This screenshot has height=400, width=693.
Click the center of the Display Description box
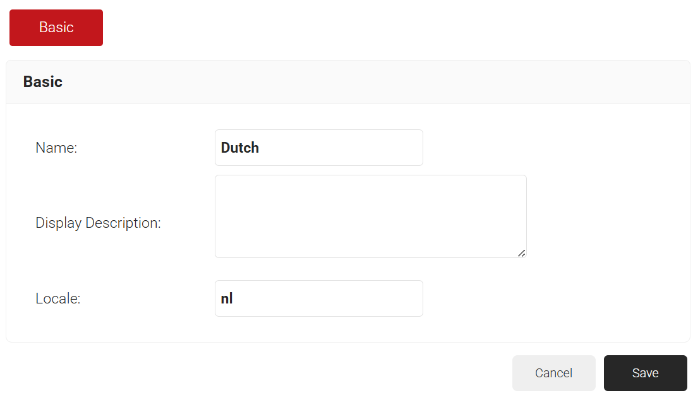click(370, 216)
